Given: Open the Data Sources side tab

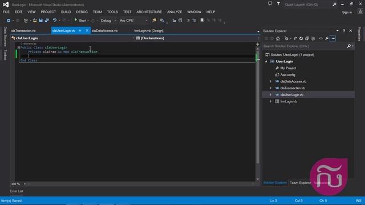Looking at the screenshot, I should click(x=5, y=36).
